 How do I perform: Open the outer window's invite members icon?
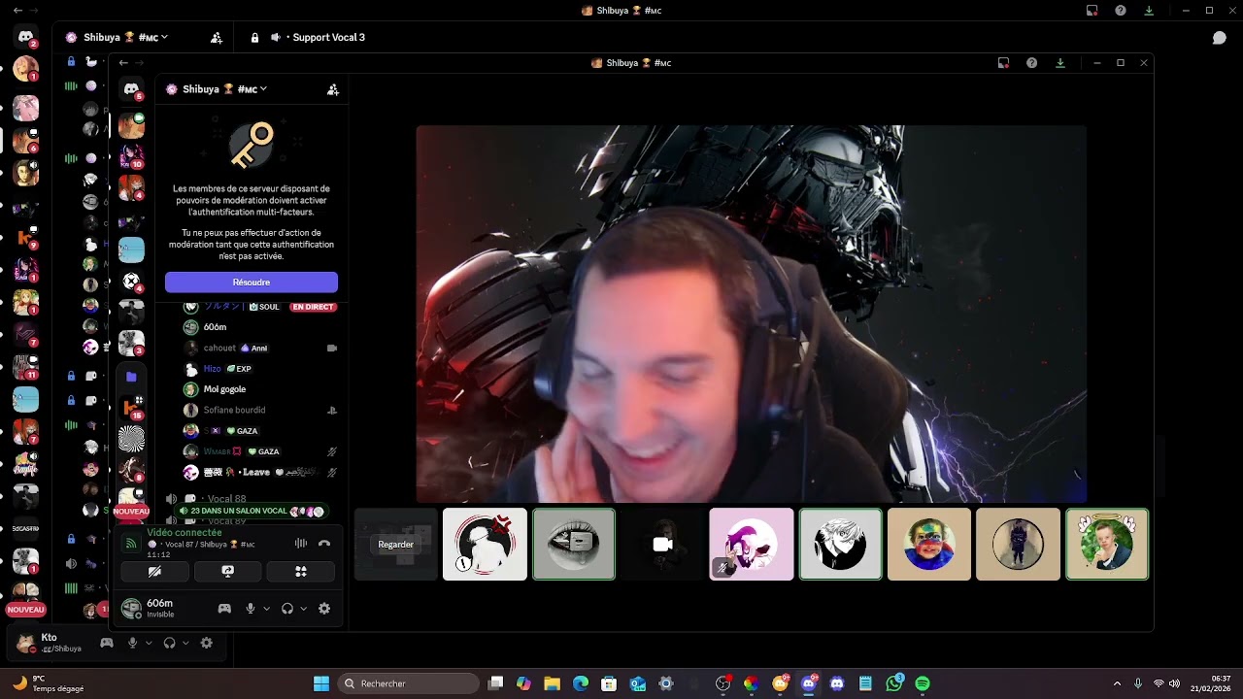pos(217,38)
